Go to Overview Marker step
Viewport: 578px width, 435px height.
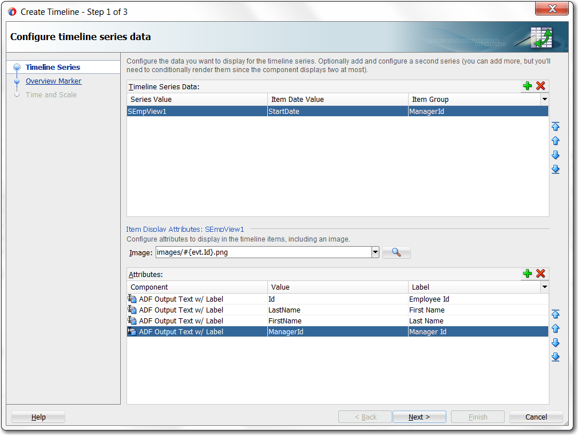53,81
